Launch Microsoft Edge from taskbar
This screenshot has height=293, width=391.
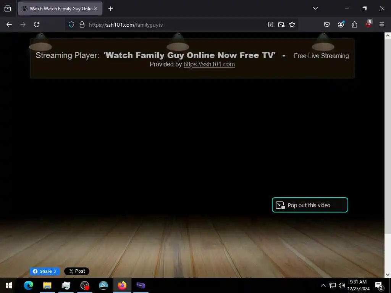[x=28, y=285]
